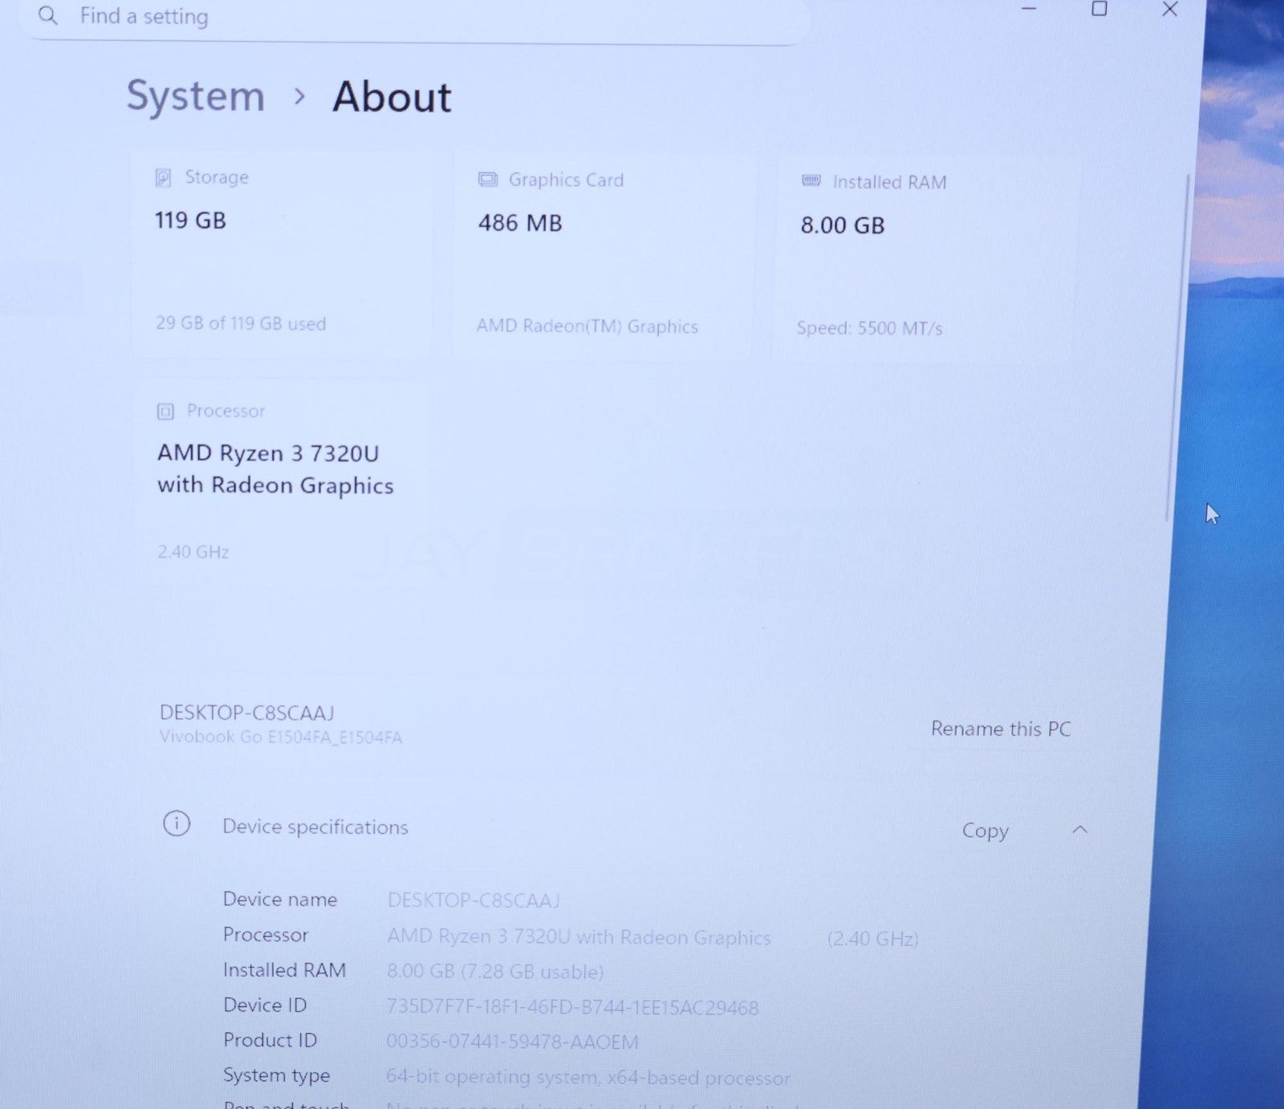Open the Storage 119 GB card
1284x1109 pixels.
pos(281,253)
